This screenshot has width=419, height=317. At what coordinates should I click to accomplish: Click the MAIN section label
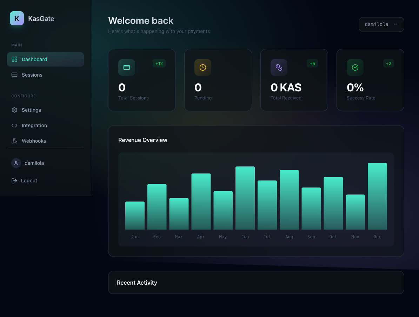tap(16, 45)
